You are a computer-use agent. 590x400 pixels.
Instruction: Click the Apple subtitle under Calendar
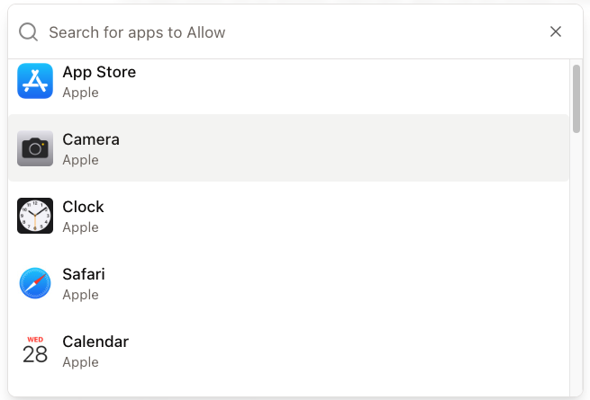coord(80,362)
